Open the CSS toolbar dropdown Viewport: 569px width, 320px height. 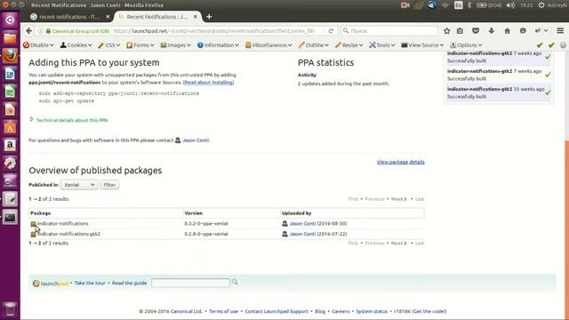point(108,45)
